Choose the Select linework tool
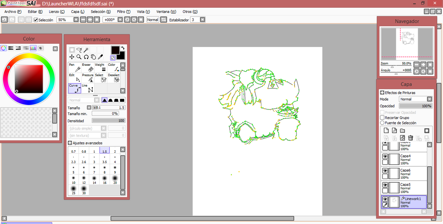Image resolution: width=443 pixels, height=224 pixels. (x=101, y=78)
